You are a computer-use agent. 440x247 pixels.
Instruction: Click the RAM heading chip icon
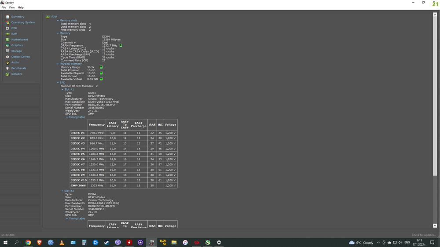(x=48, y=17)
